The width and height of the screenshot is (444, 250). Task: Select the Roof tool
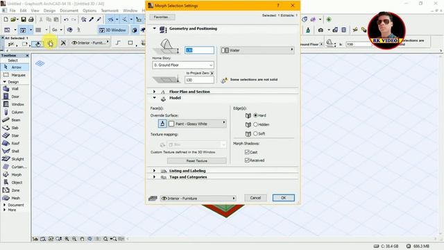pyautogui.click(x=15, y=144)
